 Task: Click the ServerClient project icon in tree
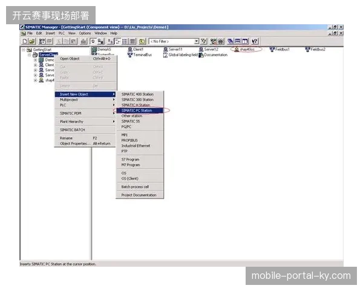pos(35,55)
